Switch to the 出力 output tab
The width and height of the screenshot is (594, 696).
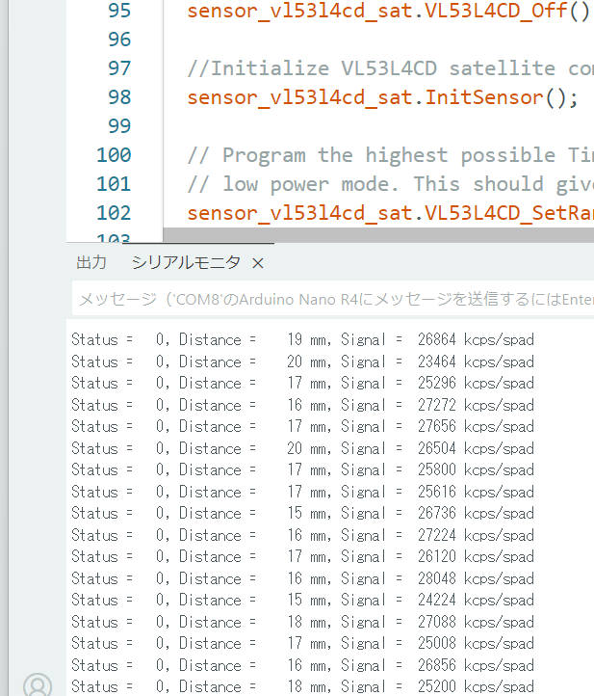[x=91, y=262]
